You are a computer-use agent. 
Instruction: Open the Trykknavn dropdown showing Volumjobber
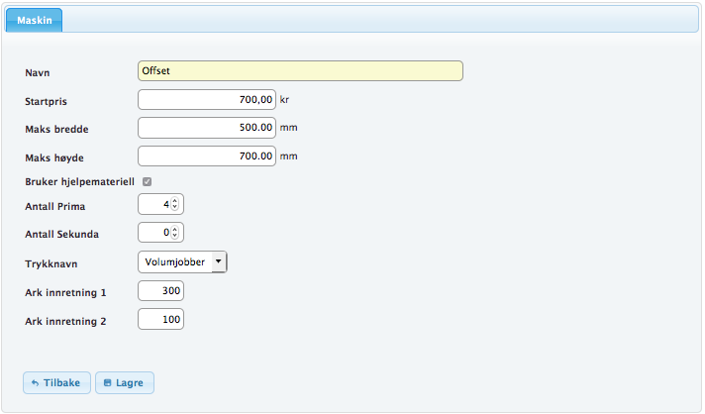[174, 261]
